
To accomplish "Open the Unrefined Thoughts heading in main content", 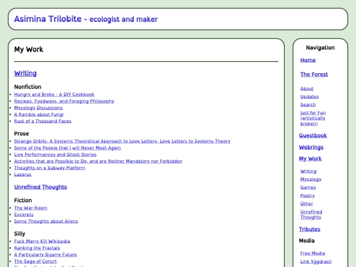I will point(40,187).
